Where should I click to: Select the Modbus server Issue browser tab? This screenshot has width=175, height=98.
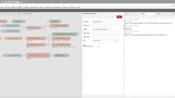click(x=9, y=2)
